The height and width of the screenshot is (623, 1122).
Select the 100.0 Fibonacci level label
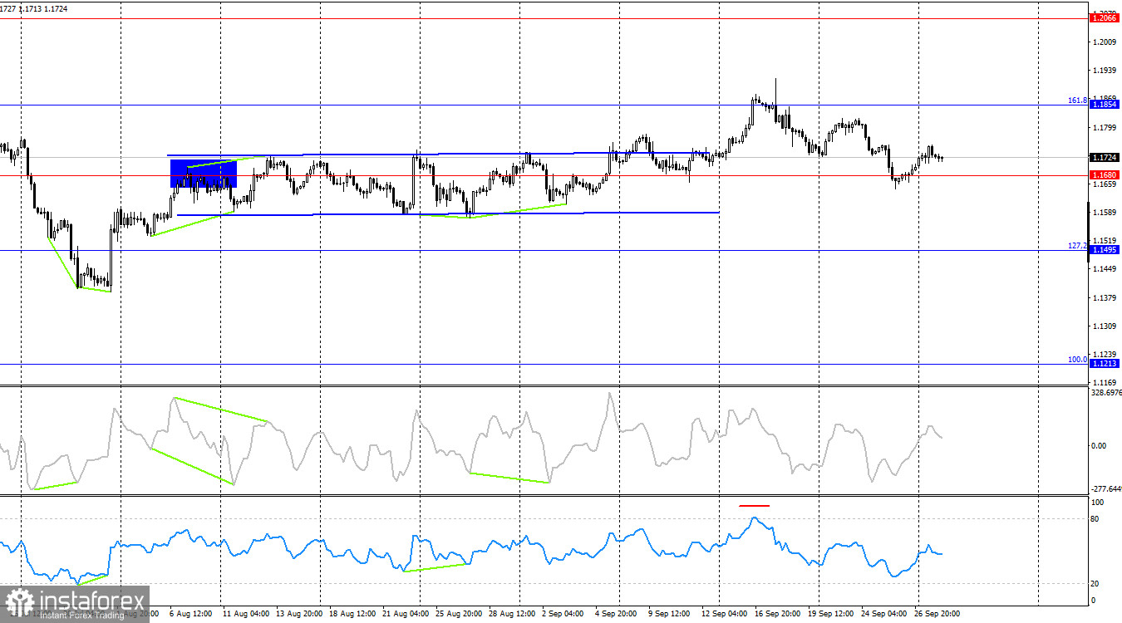[1077, 359]
